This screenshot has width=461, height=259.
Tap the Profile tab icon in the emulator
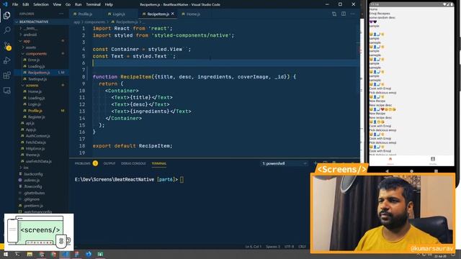[x=433, y=160]
